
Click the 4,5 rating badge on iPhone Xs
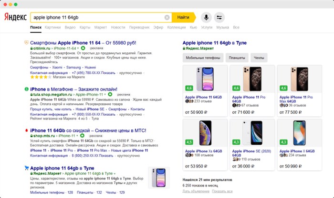pyautogui.click(x=189, y=142)
